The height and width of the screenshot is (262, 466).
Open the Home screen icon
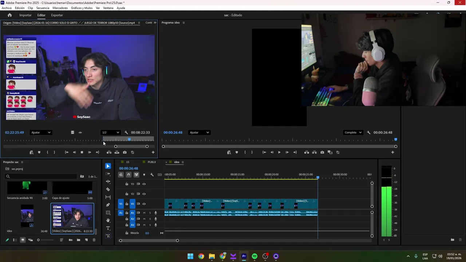(x=9, y=15)
